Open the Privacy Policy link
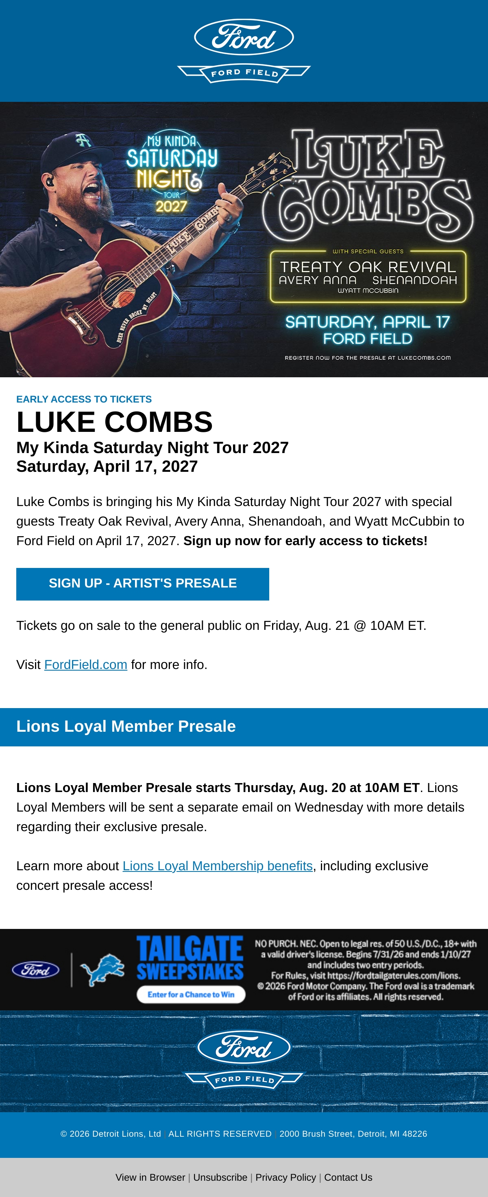The width and height of the screenshot is (488, 1197). [x=286, y=1177]
